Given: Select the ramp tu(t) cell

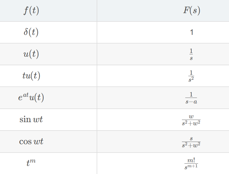Looking at the screenshot, I should click(x=31, y=76).
